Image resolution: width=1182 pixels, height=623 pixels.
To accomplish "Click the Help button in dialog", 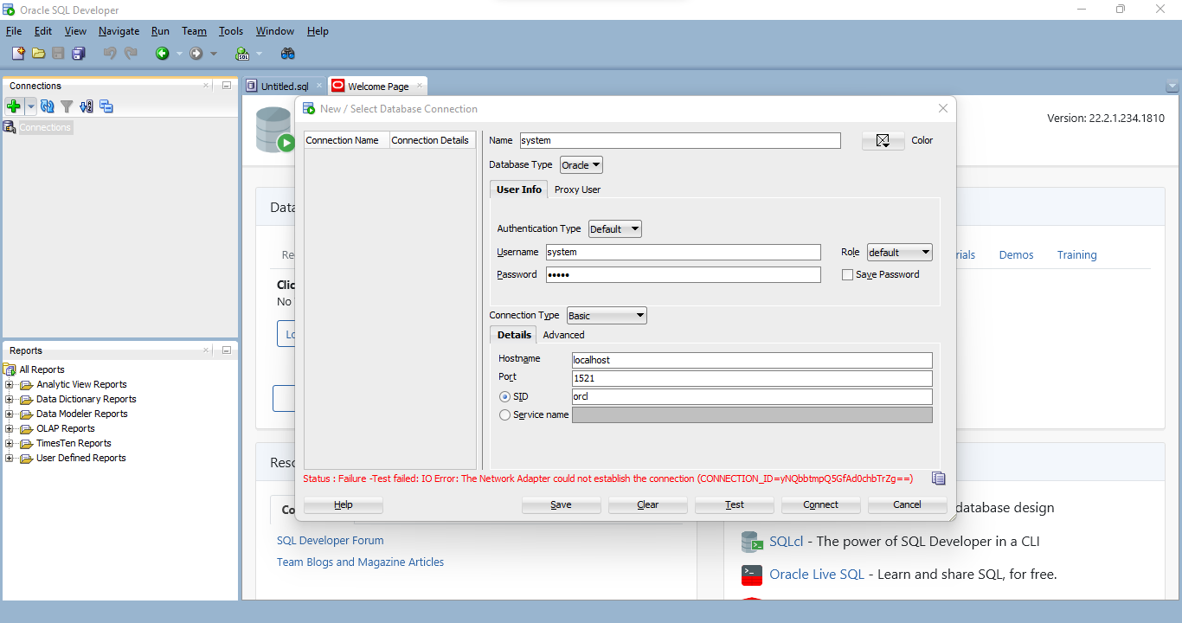I will tap(344, 504).
